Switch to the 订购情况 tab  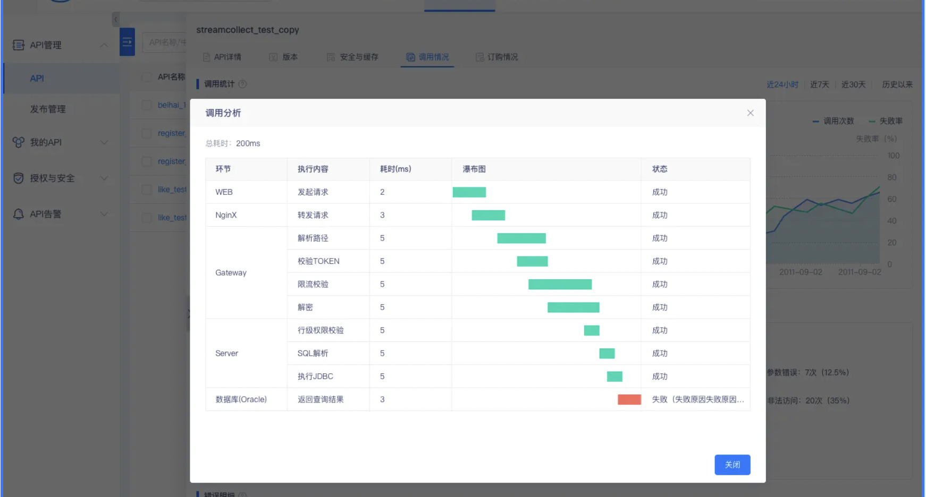pos(496,57)
